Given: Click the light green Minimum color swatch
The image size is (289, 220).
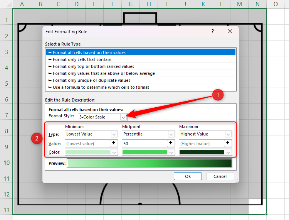Looking at the screenshot, I should (x=88, y=152).
